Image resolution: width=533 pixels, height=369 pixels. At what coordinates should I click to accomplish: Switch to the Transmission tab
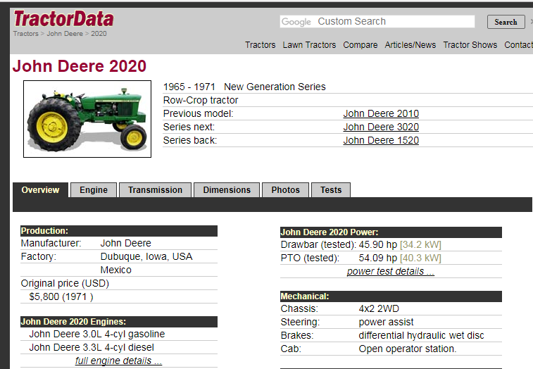pos(155,190)
